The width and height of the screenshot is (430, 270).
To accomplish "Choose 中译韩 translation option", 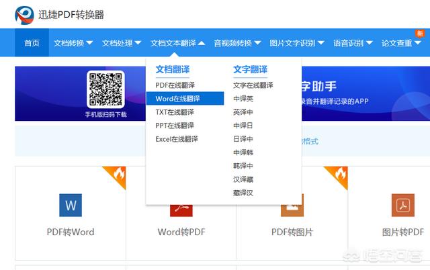I will click(243, 152).
